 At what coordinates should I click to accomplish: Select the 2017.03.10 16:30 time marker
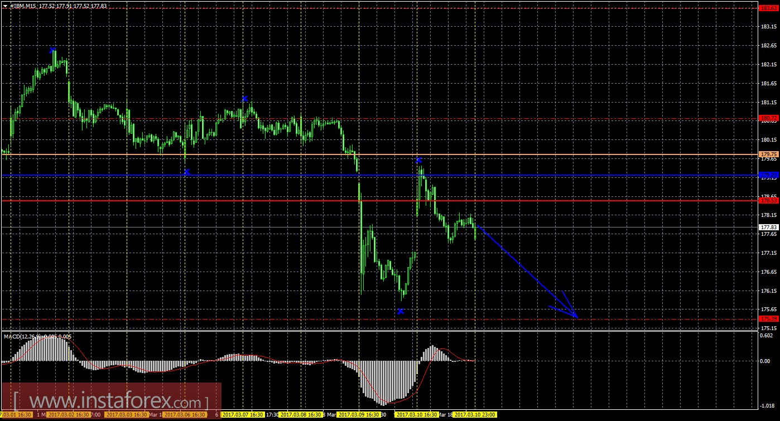pyautogui.click(x=416, y=415)
